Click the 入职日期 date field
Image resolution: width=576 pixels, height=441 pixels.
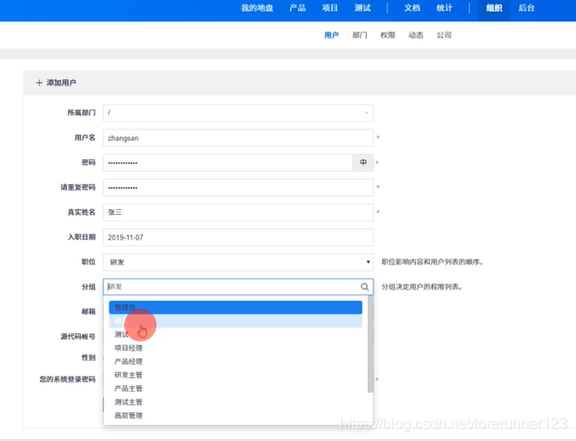tap(238, 237)
